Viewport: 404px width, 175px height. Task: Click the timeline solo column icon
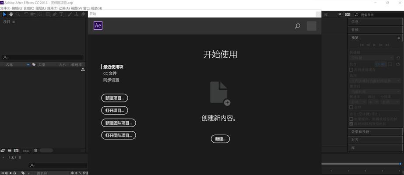[11, 173]
